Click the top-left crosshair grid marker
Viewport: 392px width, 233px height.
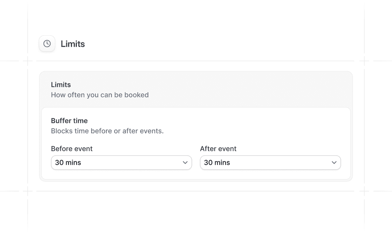click(x=28, y=60)
